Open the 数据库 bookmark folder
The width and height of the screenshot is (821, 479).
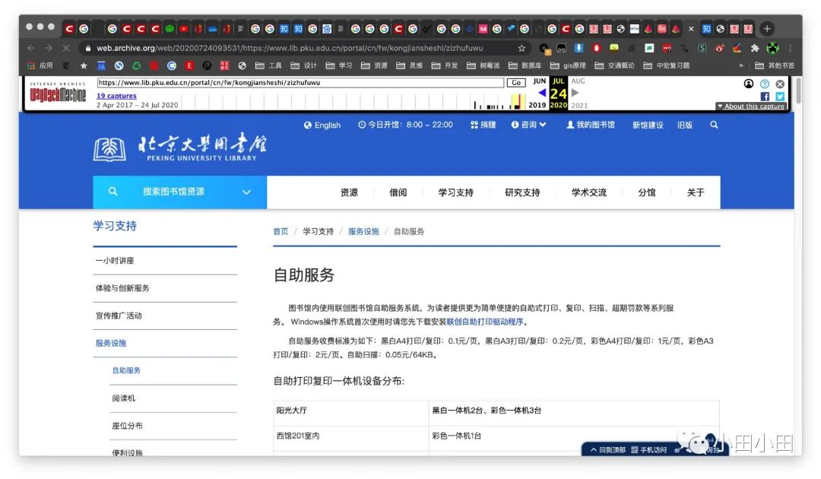pos(525,65)
